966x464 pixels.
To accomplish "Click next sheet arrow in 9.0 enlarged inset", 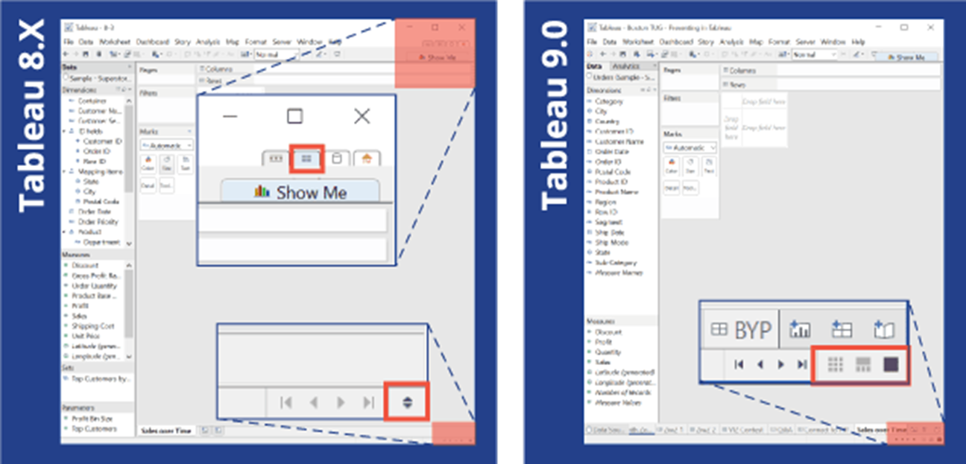I will (781, 364).
